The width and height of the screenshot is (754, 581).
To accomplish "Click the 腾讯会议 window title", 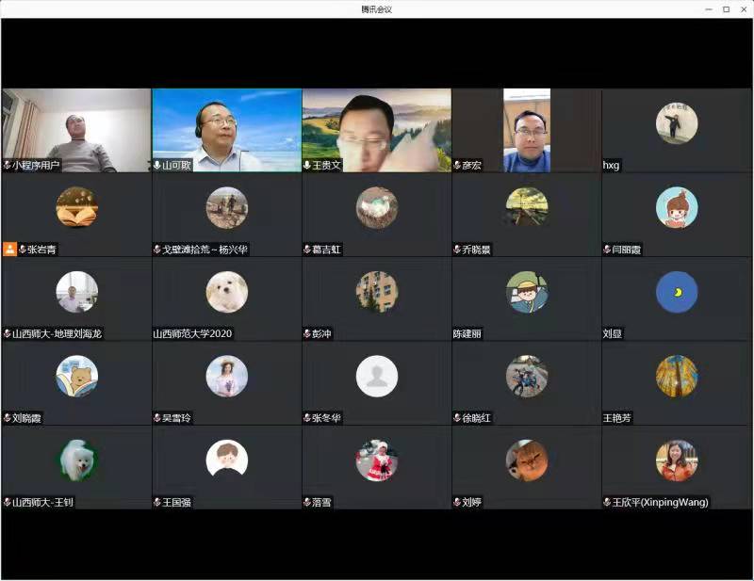I will pyautogui.click(x=376, y=8).
